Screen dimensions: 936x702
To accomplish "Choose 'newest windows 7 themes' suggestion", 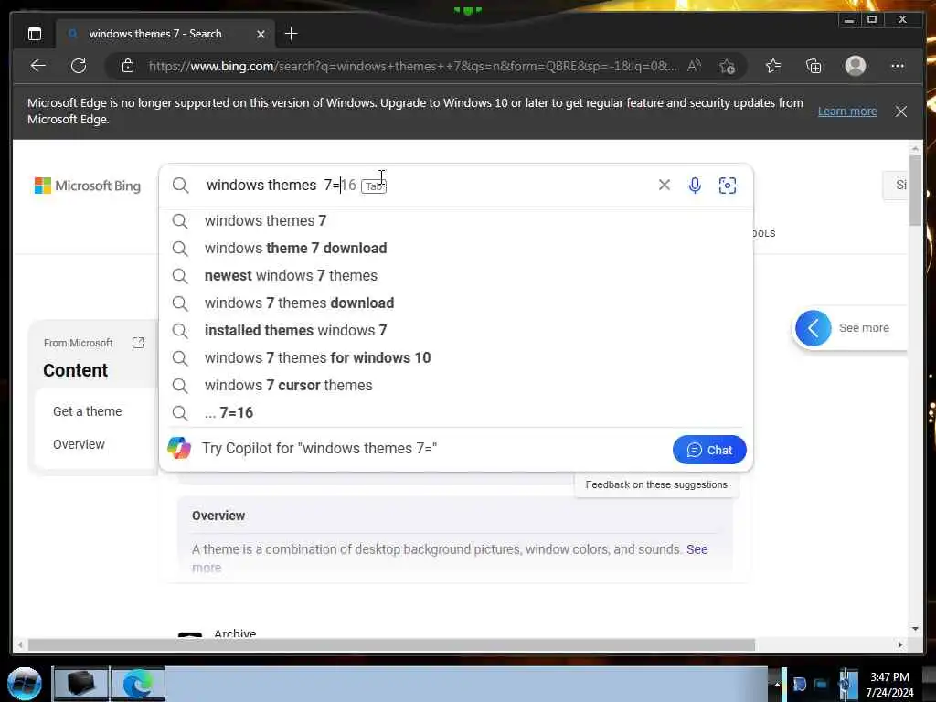I will point(455,276).
